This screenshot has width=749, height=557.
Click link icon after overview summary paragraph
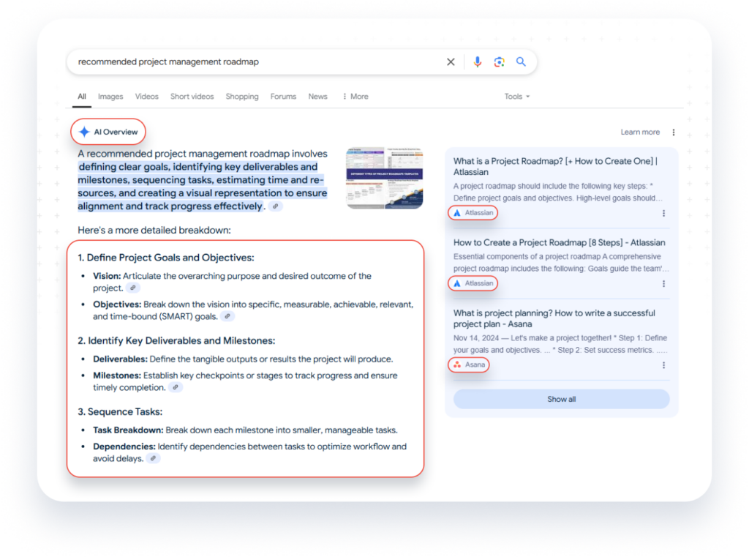click(x=276, y=206)
